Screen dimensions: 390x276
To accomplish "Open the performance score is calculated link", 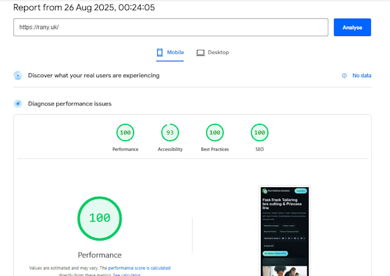I will click(139, 268).
